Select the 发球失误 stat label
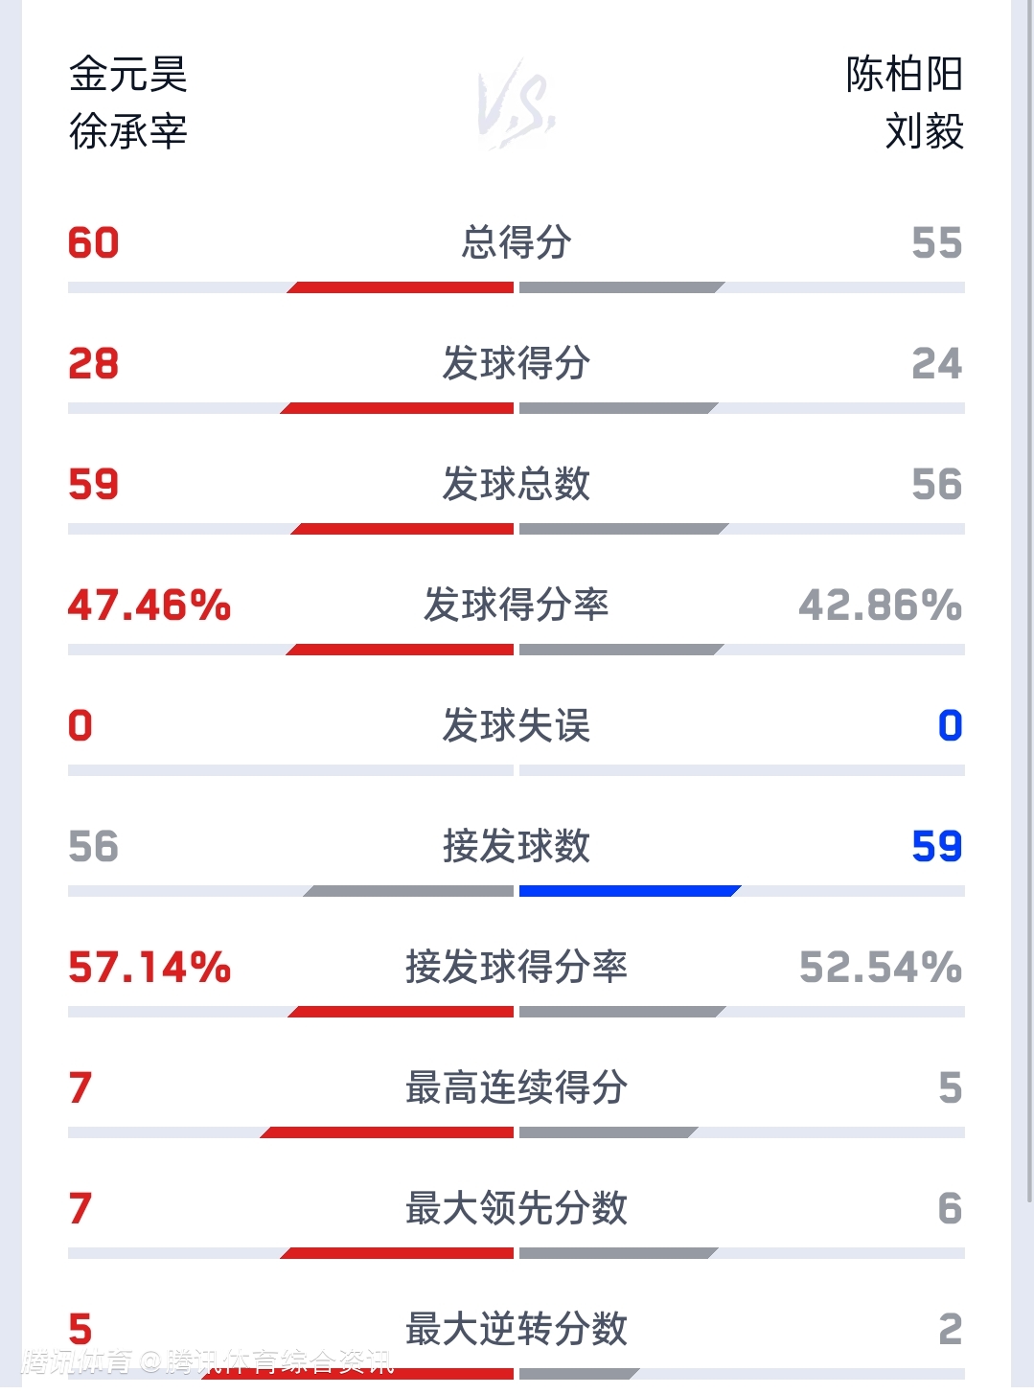The height and width of the screenshot is (1394, 1034). tap(517, 725)
